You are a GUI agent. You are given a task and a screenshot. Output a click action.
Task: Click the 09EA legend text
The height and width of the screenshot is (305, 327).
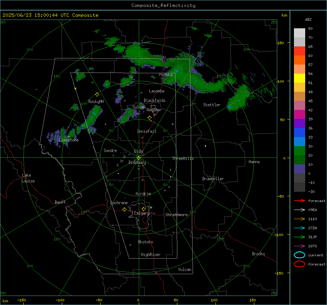(312, 210)
